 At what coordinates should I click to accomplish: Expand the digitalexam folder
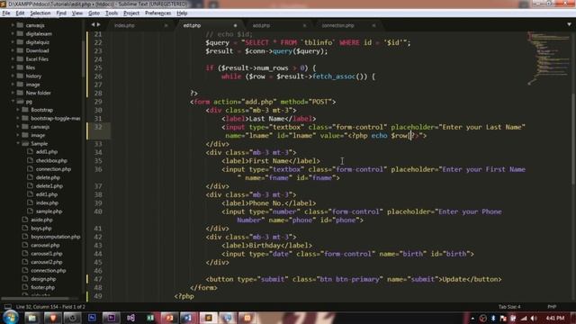pyautogui.click(x=13, y=33)
